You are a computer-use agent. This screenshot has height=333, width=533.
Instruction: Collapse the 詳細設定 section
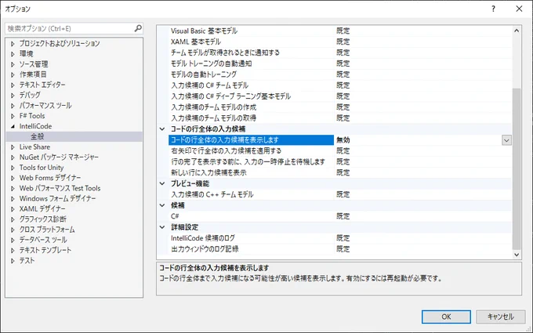point(162,227)
